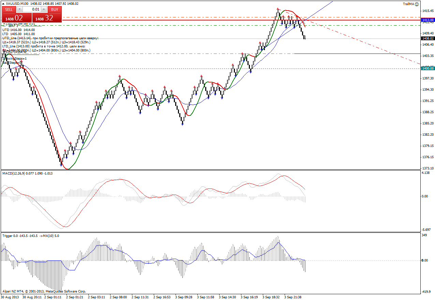Image resolution: width=435 pixels, height=300 pixels.
Task: Select the teal 1400.00 price level tag
Action: click(427, 69)
